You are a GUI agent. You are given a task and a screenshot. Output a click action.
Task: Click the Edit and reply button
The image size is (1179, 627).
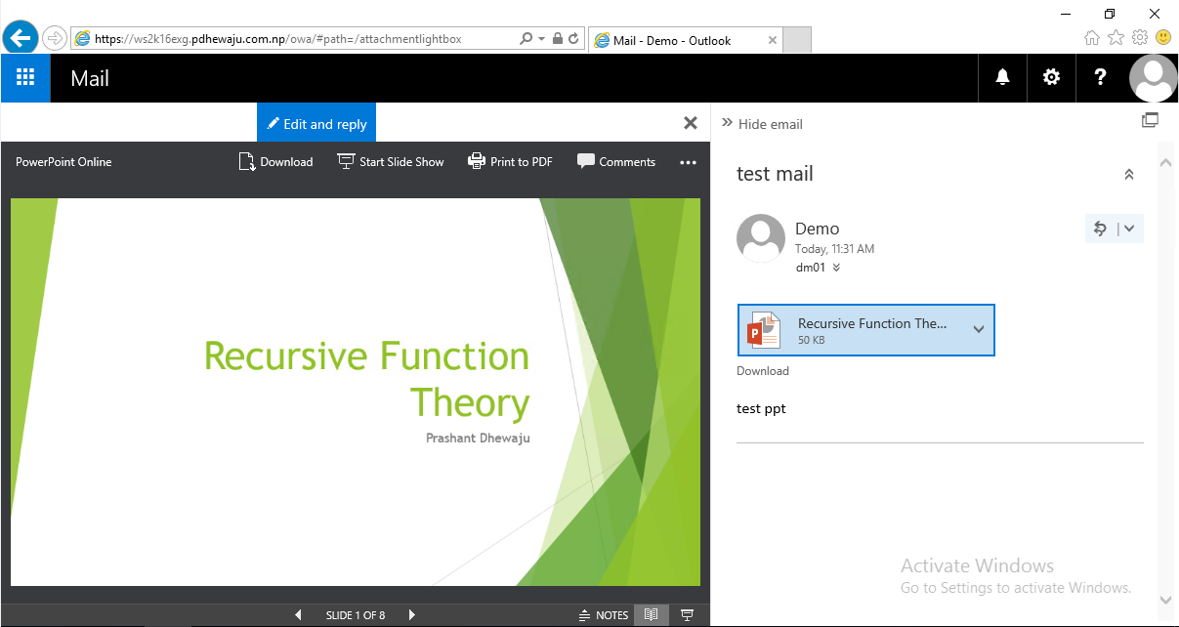(x=316, y=122)
